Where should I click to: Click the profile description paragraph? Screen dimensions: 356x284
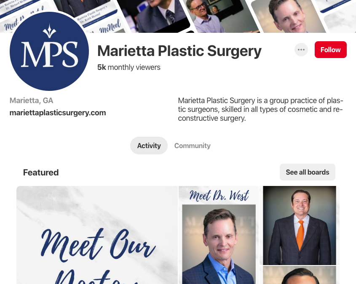(x=260, y=109)
